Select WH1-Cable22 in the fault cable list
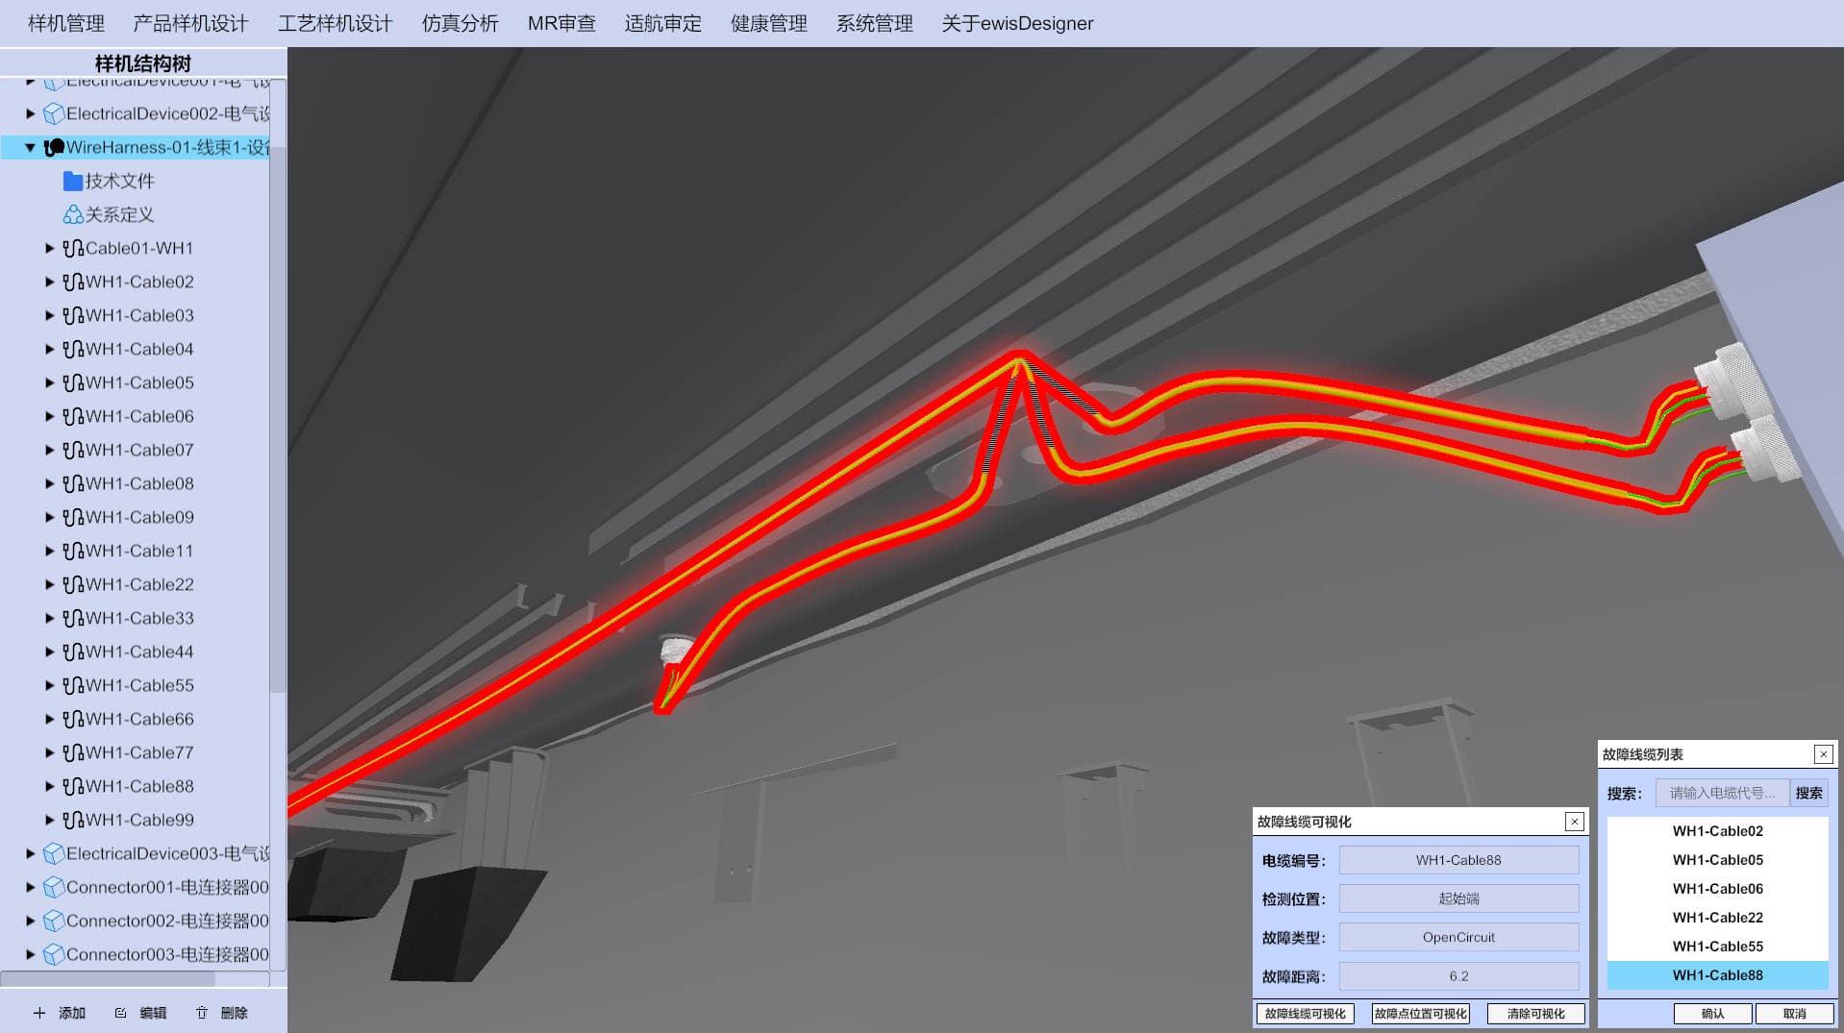Image resolution: width=1844 pixels, height=1033 pixels. [x=1717, y=918]
